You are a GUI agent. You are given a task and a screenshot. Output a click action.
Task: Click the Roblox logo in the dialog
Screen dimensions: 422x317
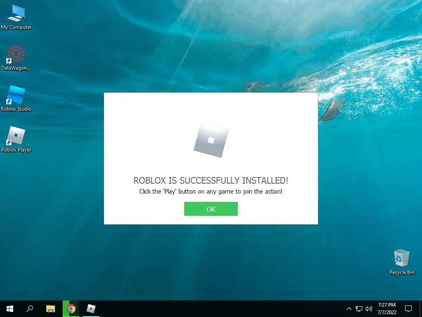click(x=211, y=140)
